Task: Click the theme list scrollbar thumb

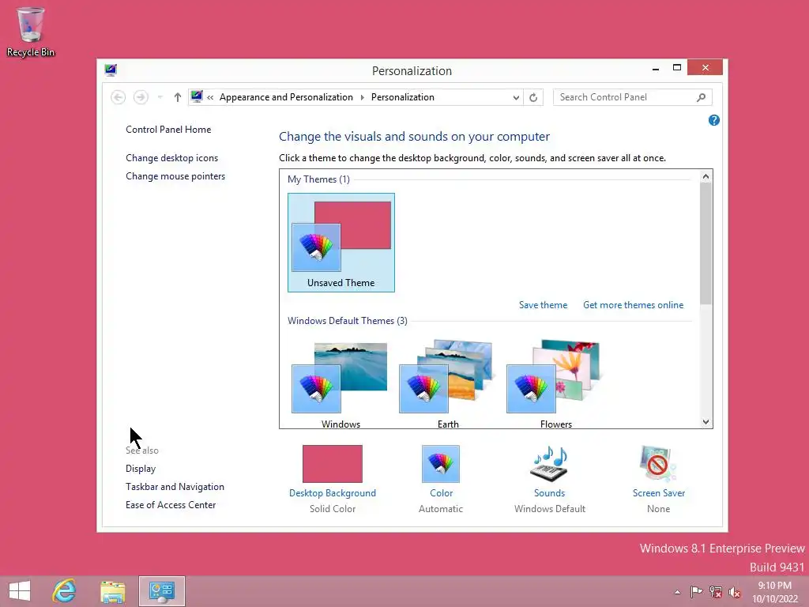Action: (x=706, y=243)
